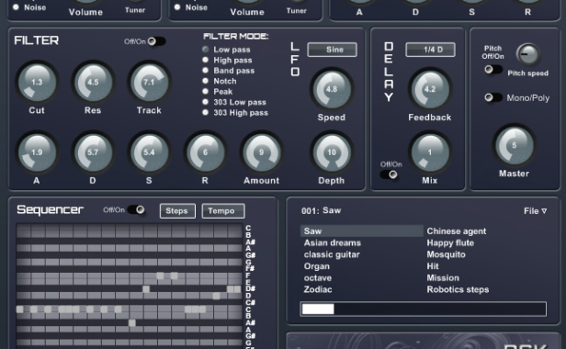This screenshot has height=349, width=566.
Task: Click the filter envelope S knob showing 5.4
Action: click(x=149, y=152)
